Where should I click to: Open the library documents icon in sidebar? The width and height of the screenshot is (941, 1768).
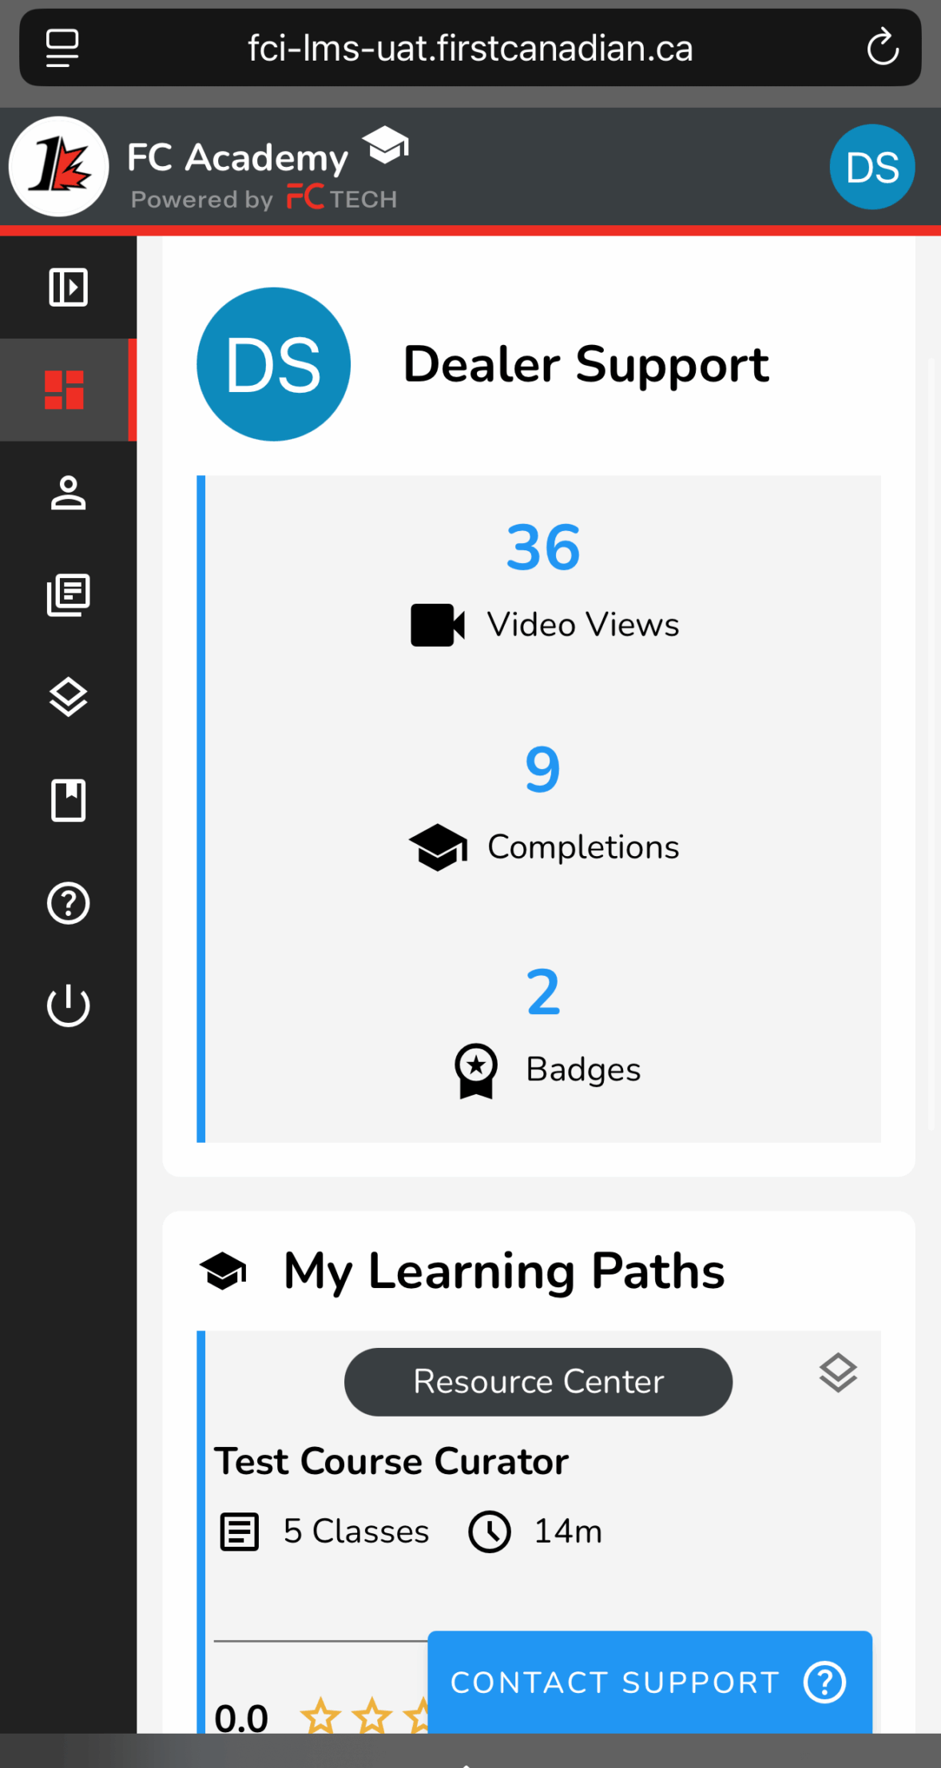click(68, 595)
